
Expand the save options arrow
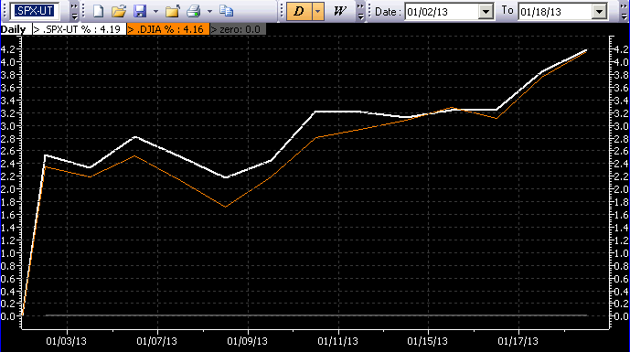[x=155, y=11]
